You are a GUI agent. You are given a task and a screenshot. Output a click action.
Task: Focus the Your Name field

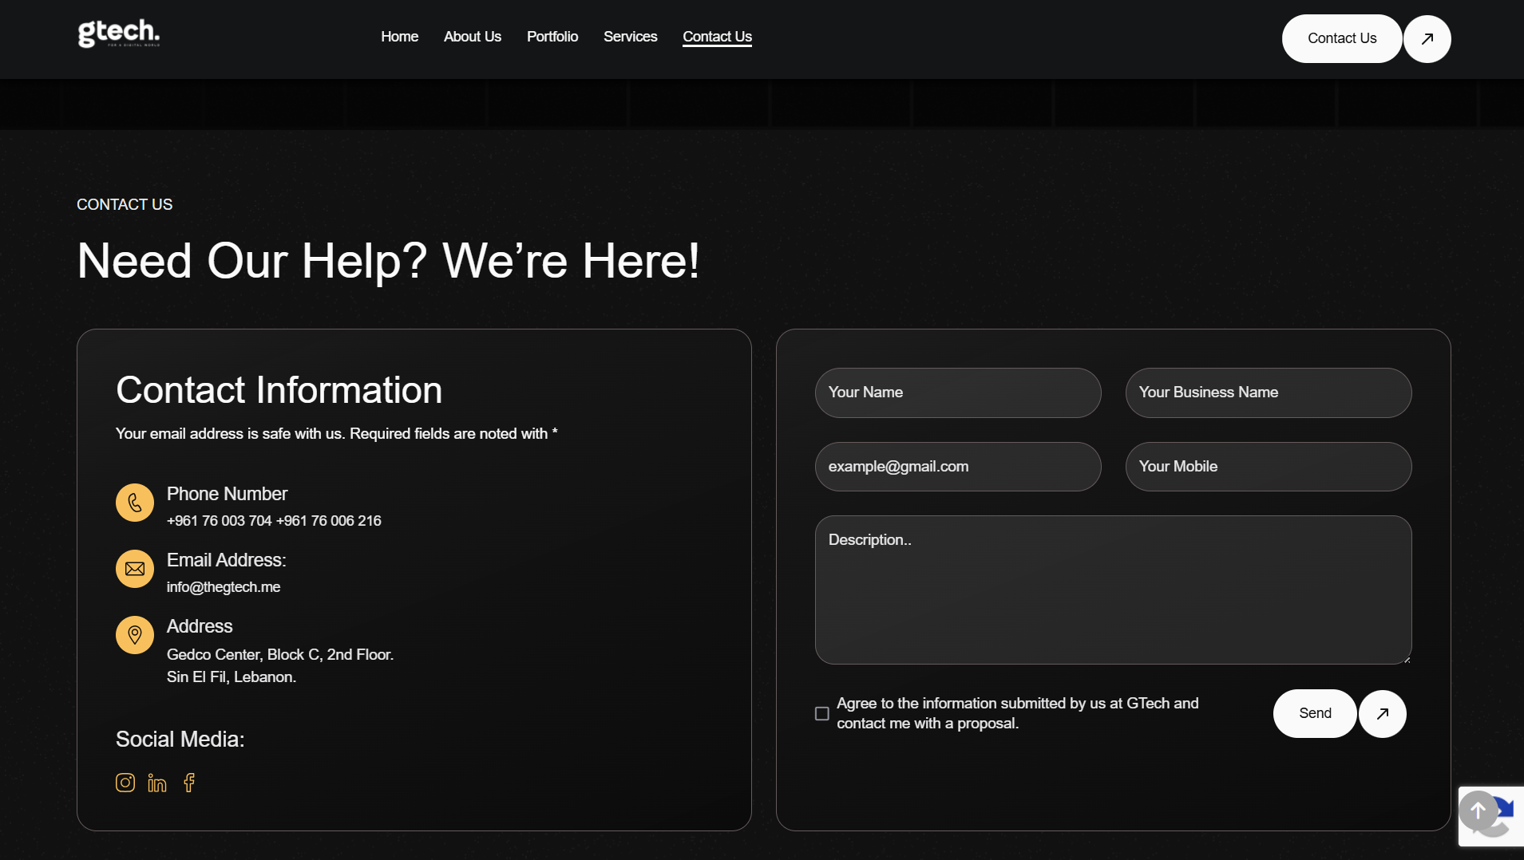pos(958,393)
